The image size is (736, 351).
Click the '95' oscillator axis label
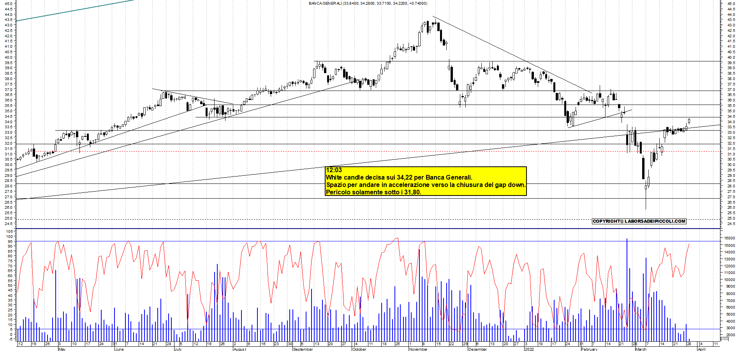pyautogui.click(x=11, y=241)
